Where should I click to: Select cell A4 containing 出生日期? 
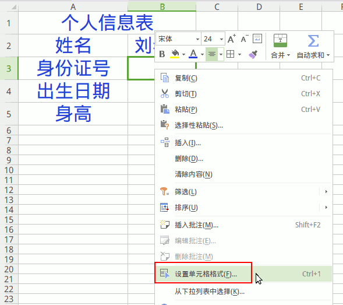[73, 91]
